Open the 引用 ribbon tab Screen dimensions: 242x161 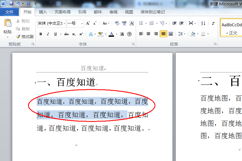(82, 12)
